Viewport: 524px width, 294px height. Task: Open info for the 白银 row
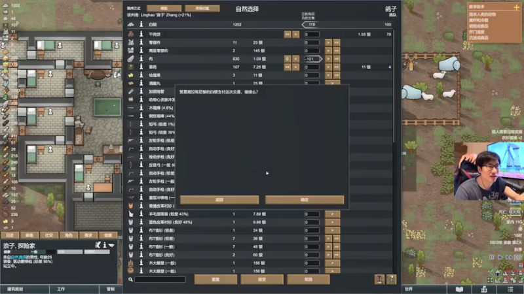(141, 24)
